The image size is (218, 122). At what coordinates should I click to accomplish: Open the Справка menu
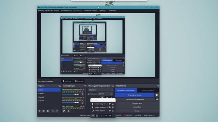pos(112,11)
